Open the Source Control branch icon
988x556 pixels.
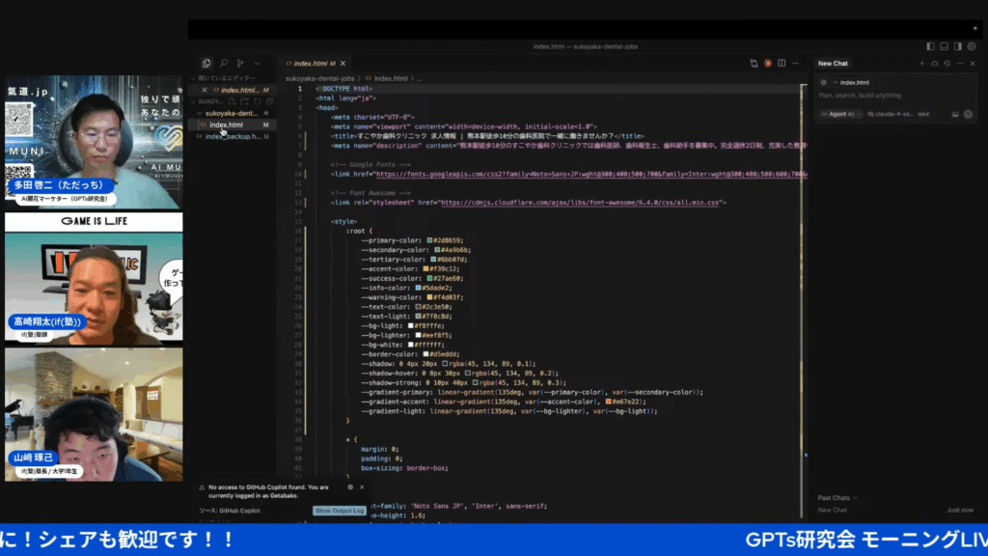point(240,63)
